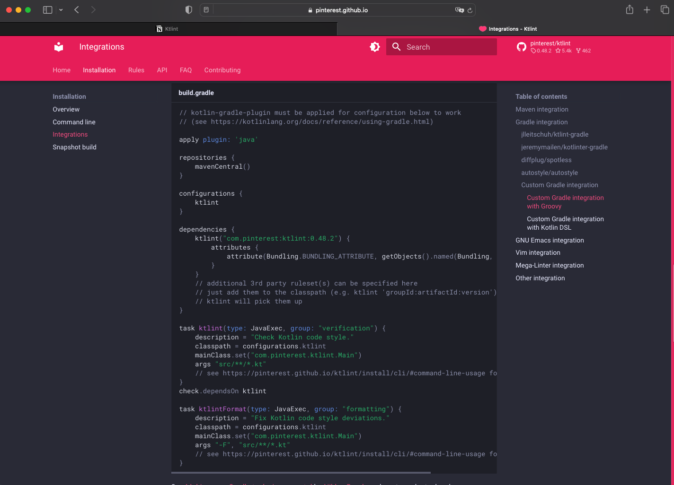Reload the page with refresh icon
The width and height of the screenshot is (674, 485).
(x=470, y=10)
